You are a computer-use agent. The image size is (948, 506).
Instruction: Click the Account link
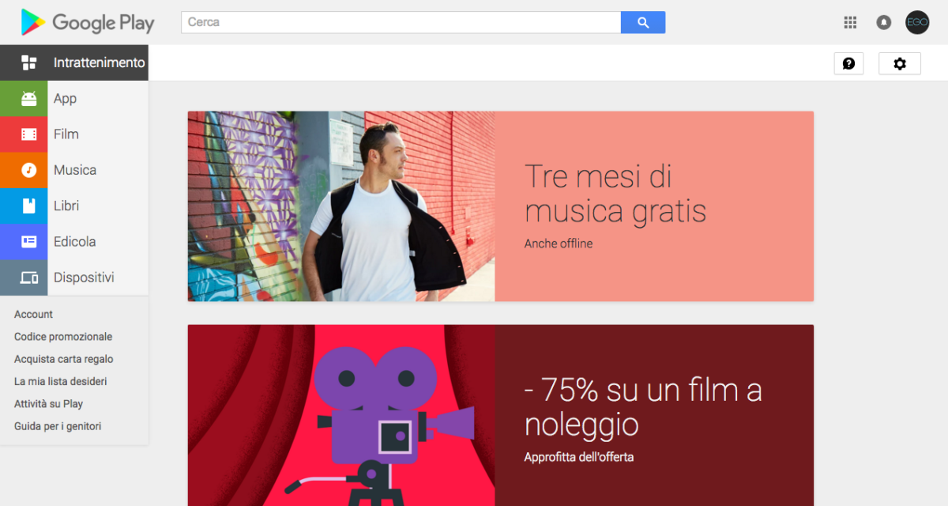point(33,314)
